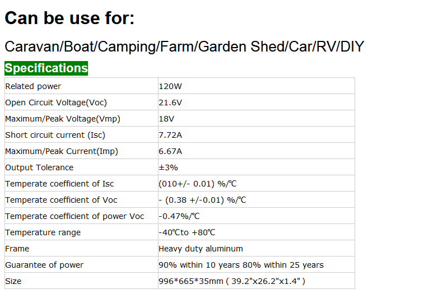
Task: Click the Heavy duty aluminum frame value
Action: tap(201, 249)
